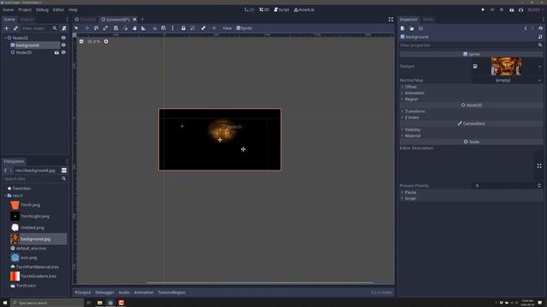Select the Ruler Mode tool
547x307 pixels.
click(x=144, y=28)
